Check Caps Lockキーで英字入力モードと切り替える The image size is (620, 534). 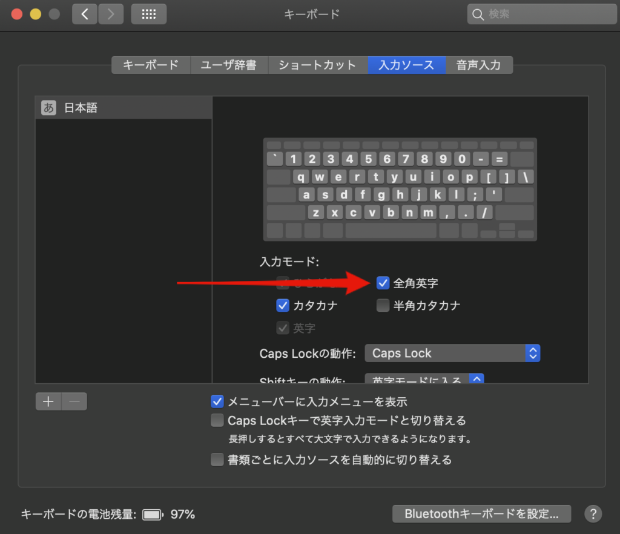(217, 420)
